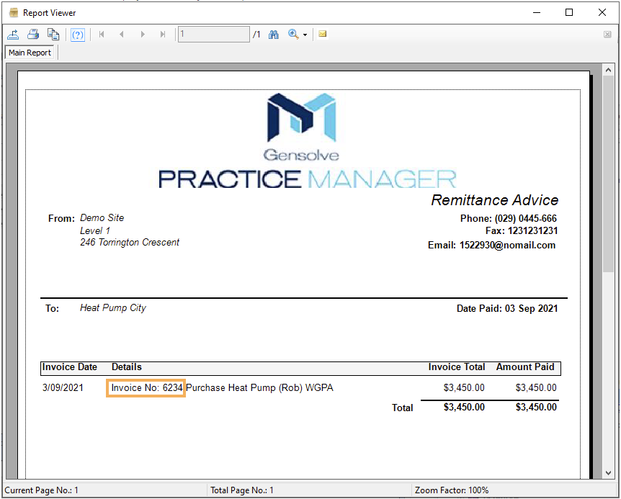
Task: Click the Invoice Total column header
Action: 456,367
